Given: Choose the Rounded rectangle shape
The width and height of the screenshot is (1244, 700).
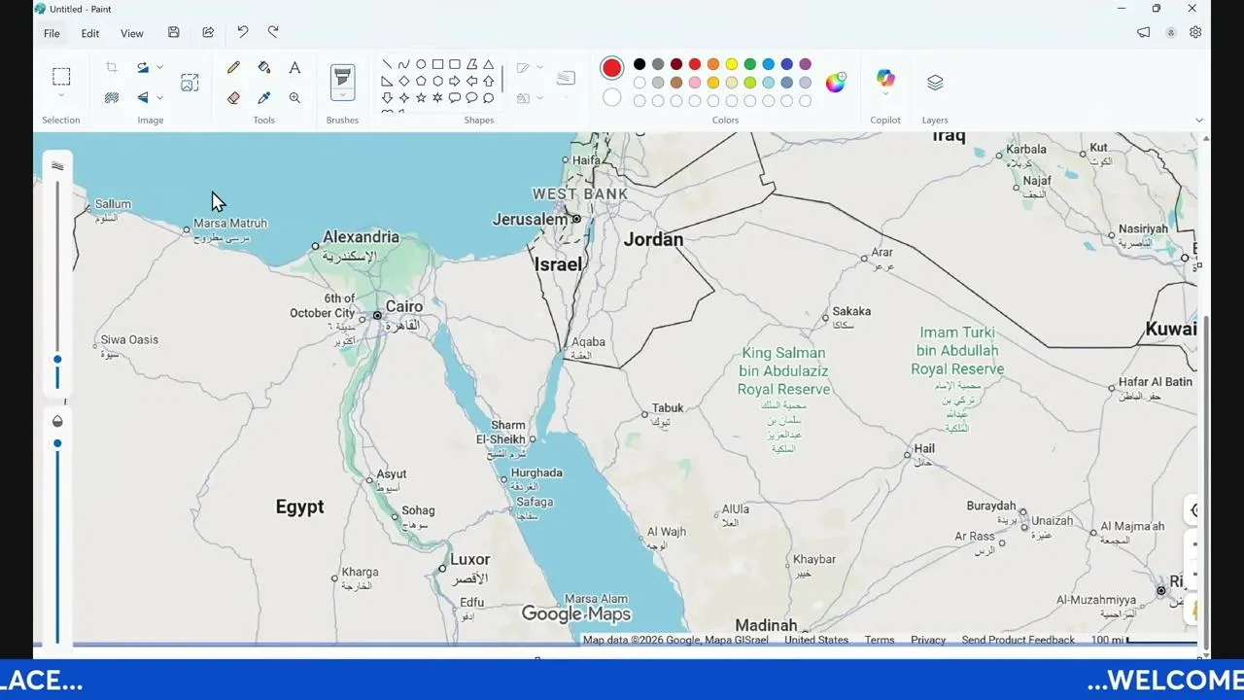Looking at the screenshot, I should (454, 65).
